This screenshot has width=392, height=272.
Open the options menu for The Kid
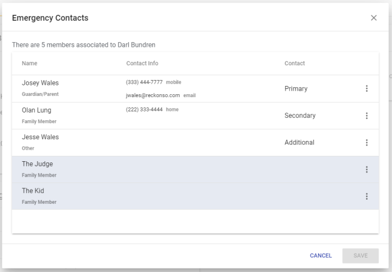click(x=367, y=197)
